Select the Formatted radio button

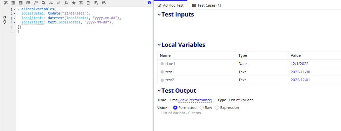click(175, 108)
